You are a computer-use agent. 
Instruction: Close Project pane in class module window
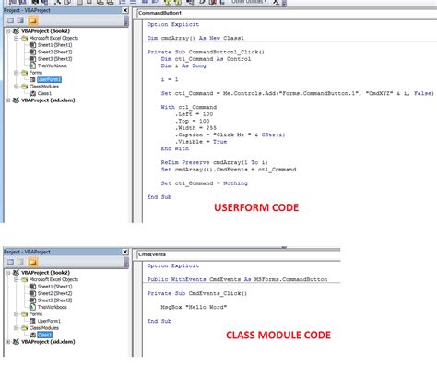tap(125, 252)
